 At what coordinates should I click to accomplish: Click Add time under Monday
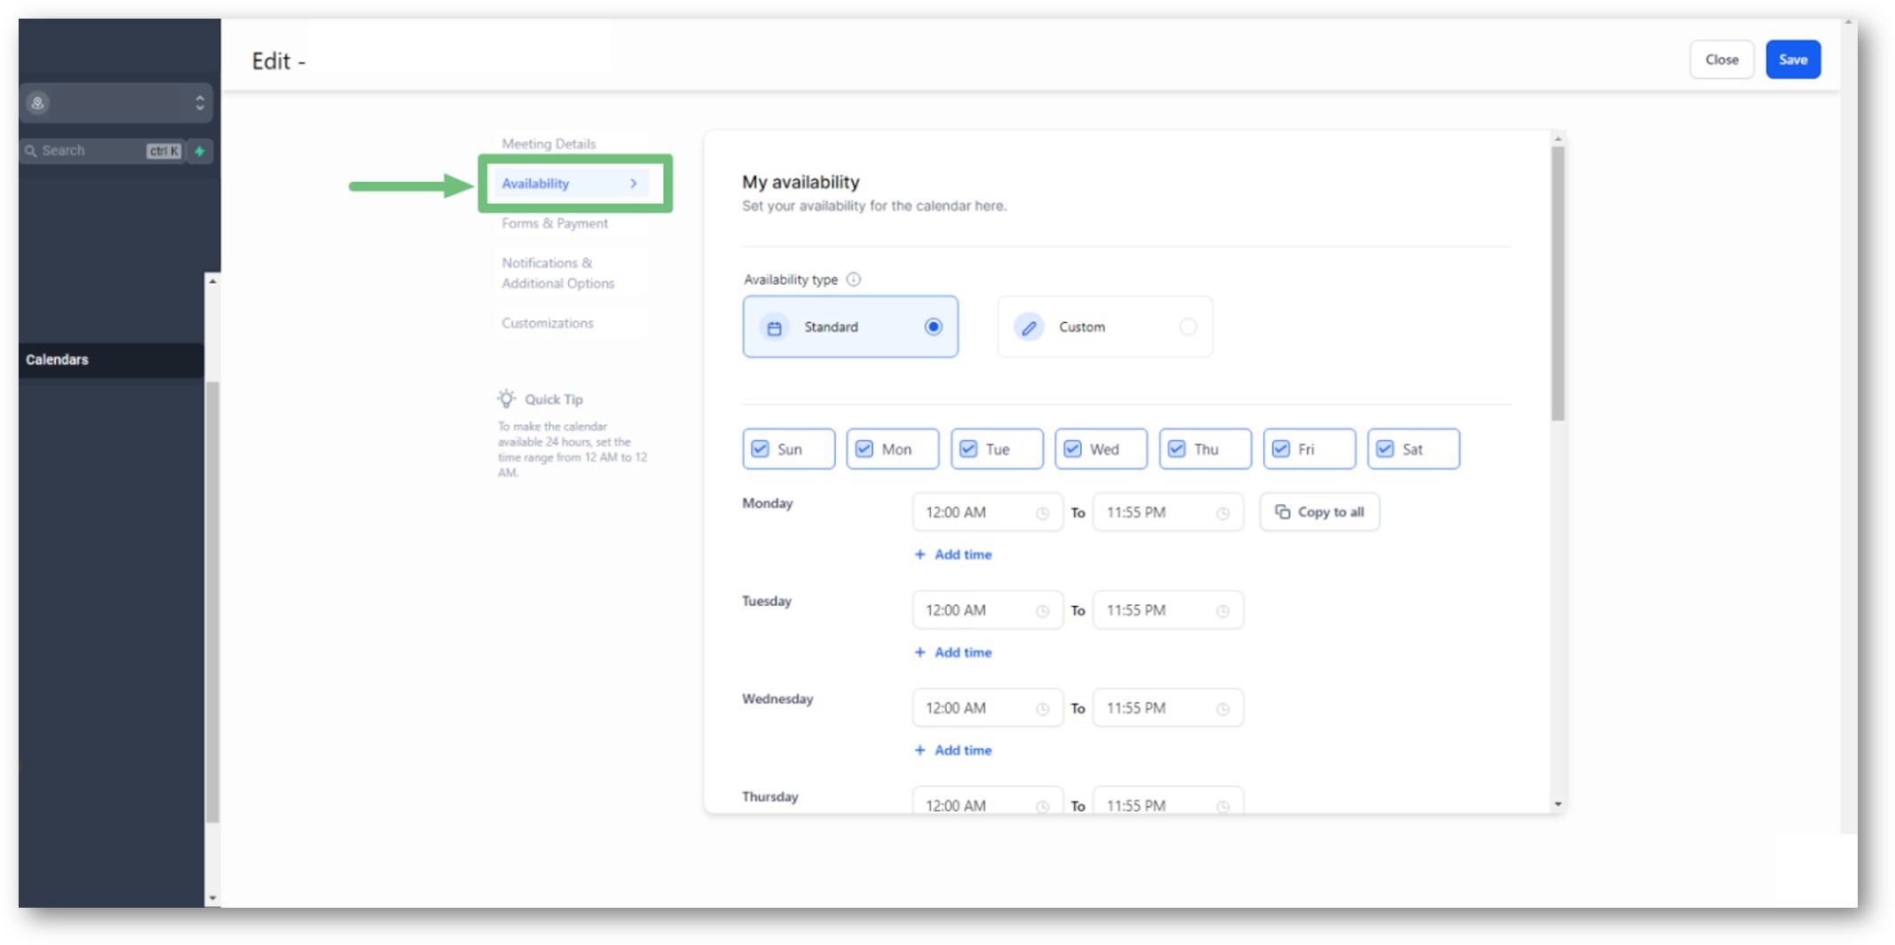[953, 555]
